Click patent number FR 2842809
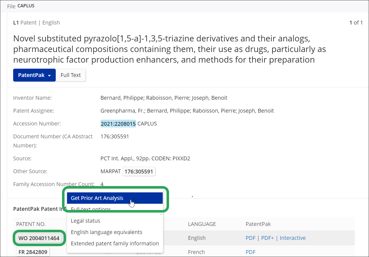This screenshot has width=369, height=257. tap(33, 252)
